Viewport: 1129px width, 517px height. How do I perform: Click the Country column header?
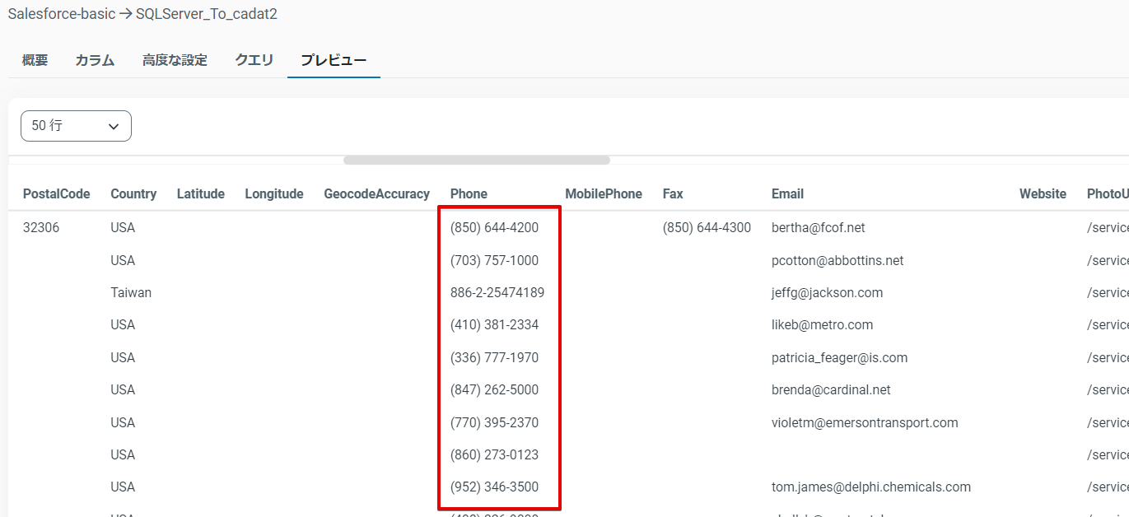click(133, 194)
